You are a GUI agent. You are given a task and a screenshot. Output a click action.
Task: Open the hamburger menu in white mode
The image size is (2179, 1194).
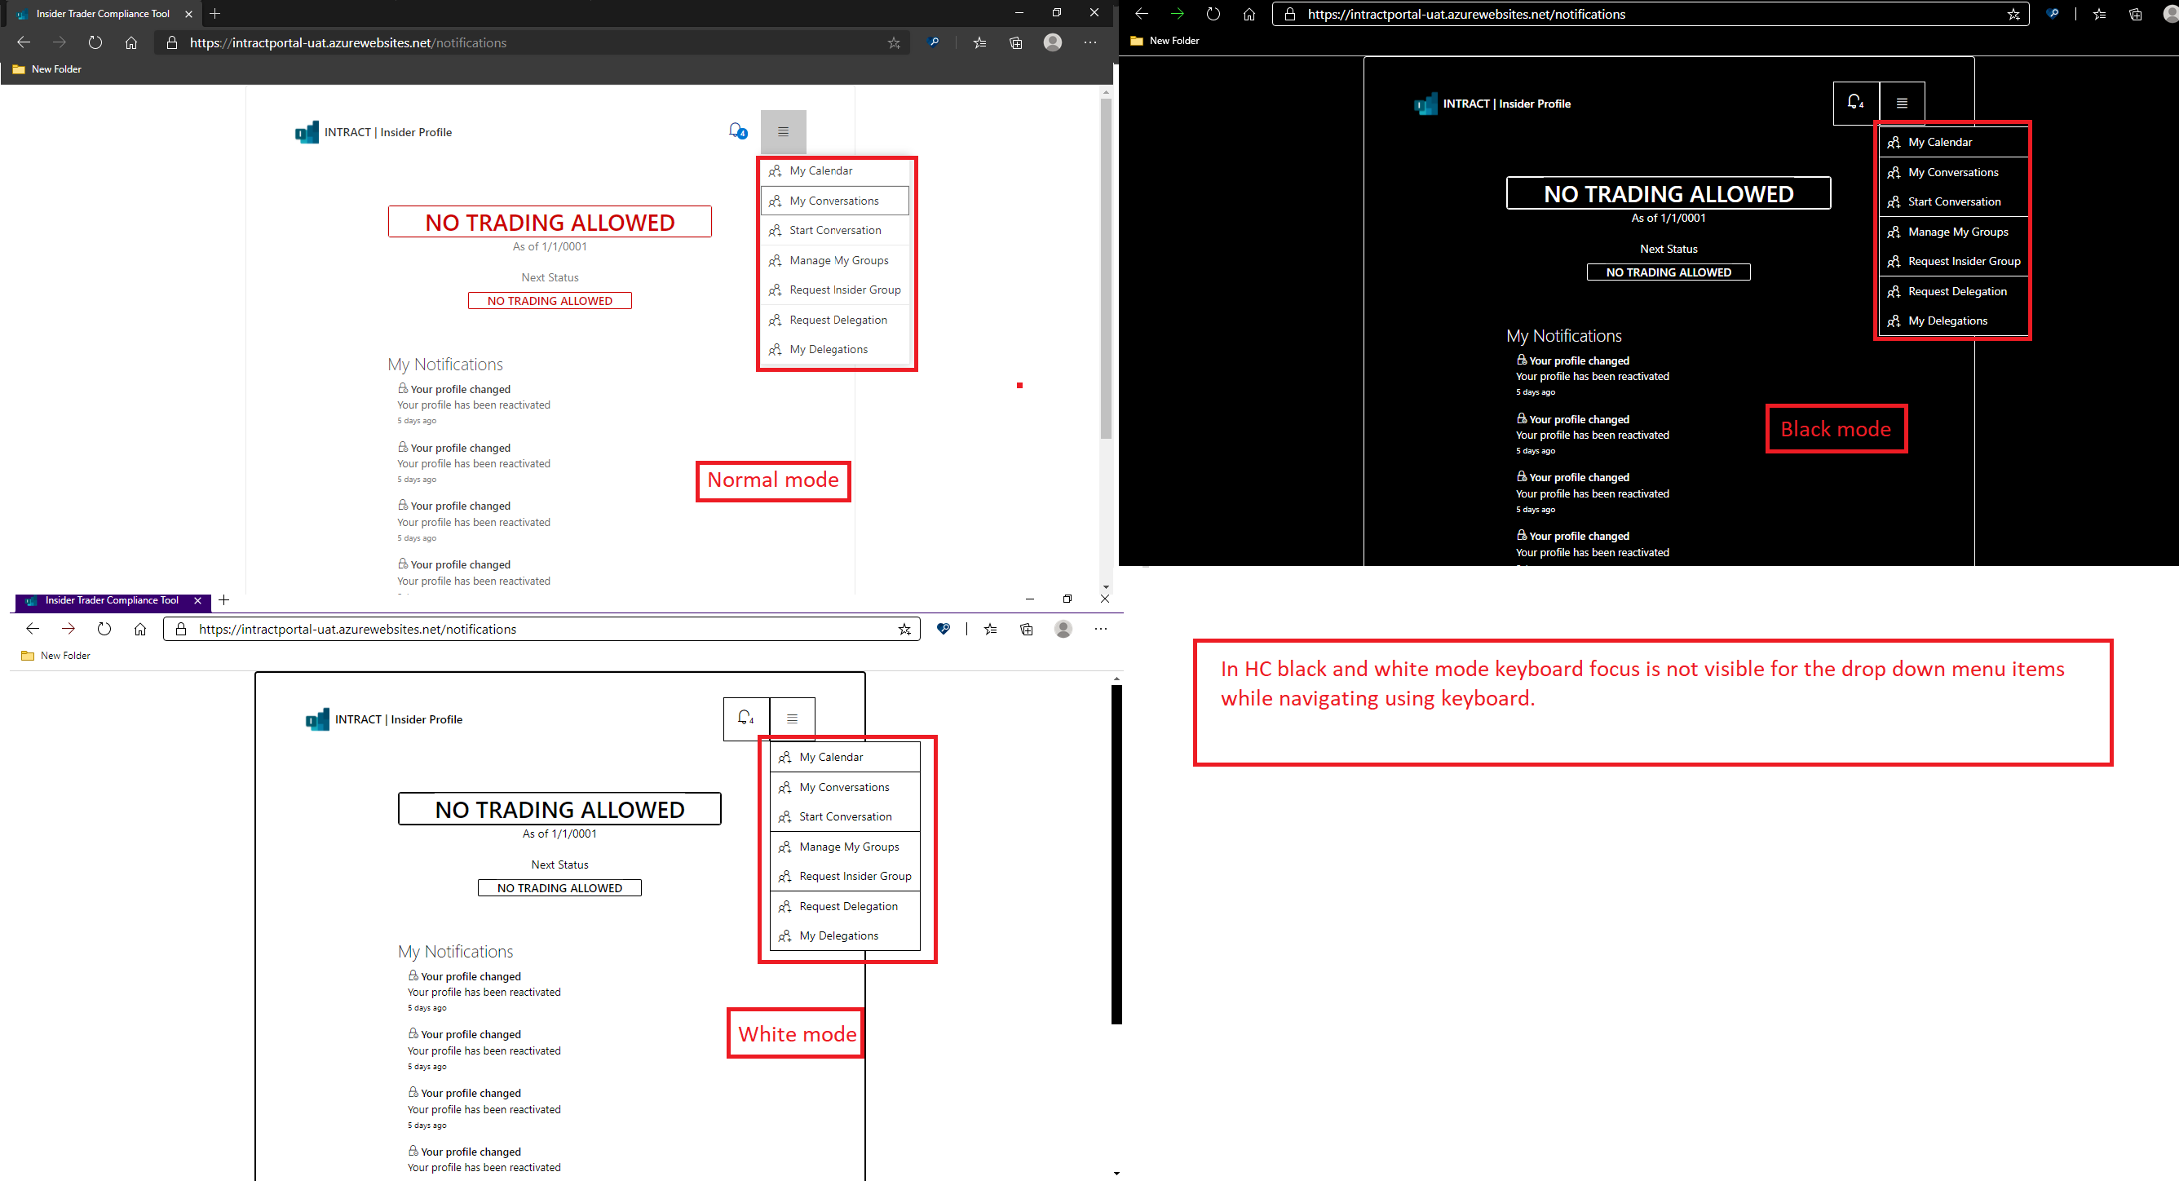coord(792,718)
